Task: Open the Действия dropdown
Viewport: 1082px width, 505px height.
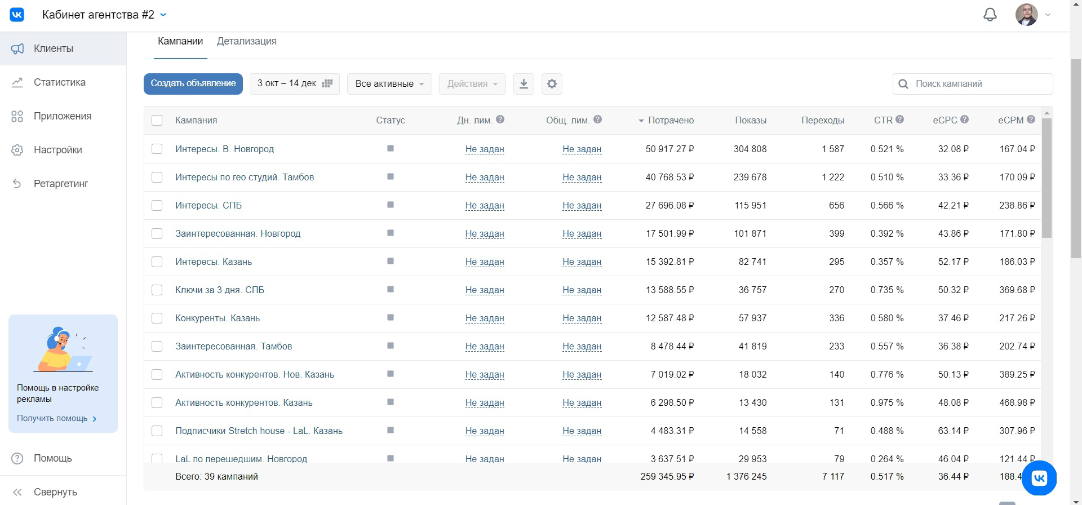Action: point(472,83)
